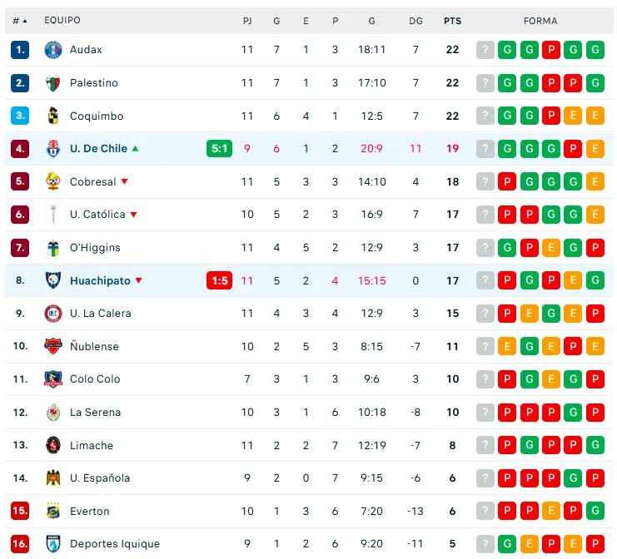Open the Deportes Iquique team link

[115, 544]
